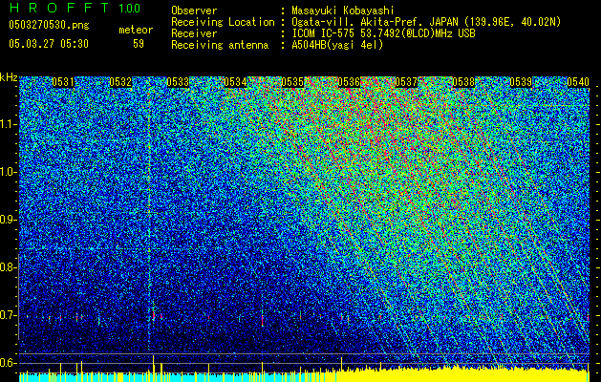The image size is (601, 382).
Task: Click the Observer field label
Action: pos(194,11)
